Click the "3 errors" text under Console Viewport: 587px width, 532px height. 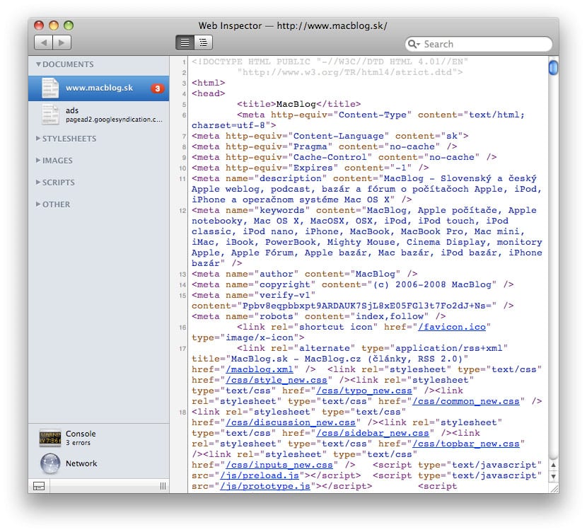click(x=78, y=443)
